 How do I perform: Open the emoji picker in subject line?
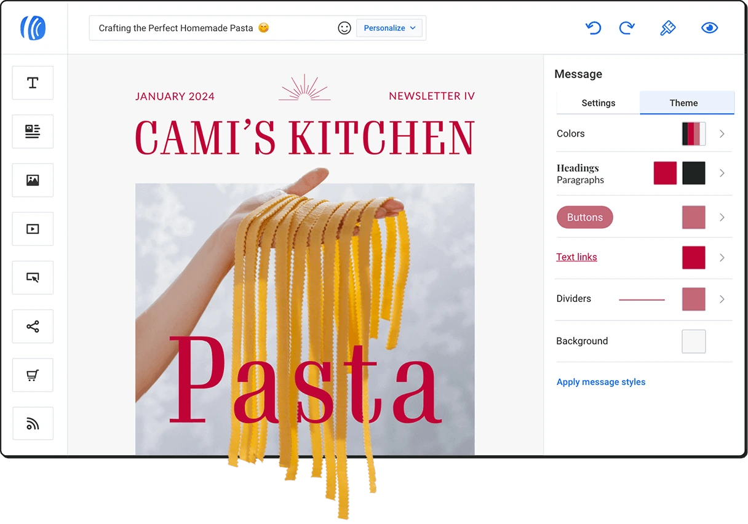(x=344, y=28)
